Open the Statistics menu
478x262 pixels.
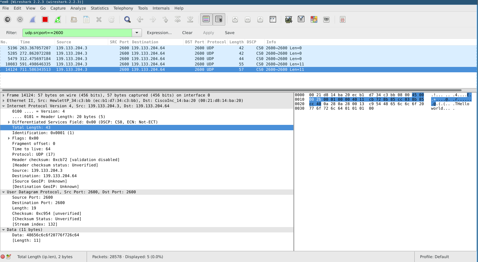(x=99, y=8)
